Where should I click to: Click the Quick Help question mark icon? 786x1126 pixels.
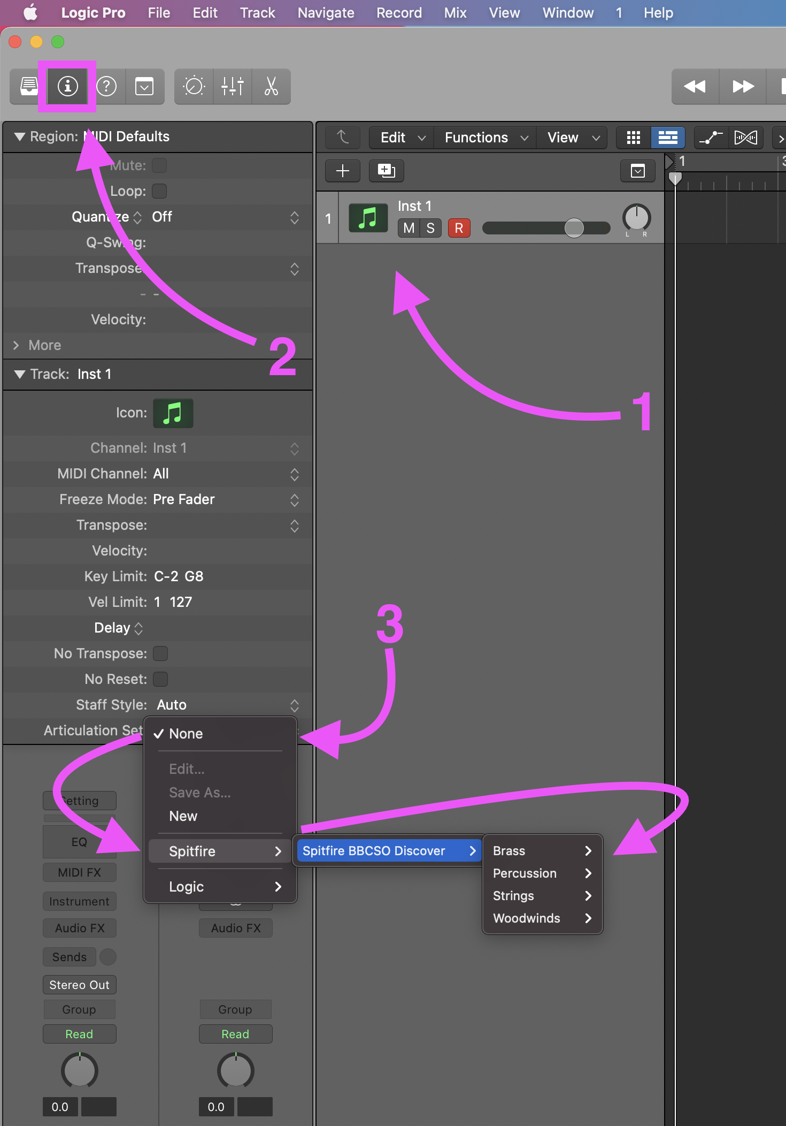pos(106,86)
